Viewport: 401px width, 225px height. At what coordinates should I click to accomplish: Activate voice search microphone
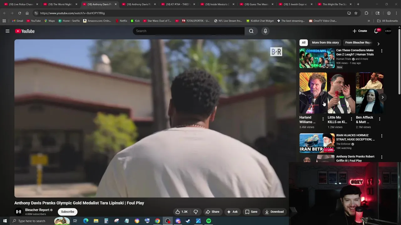[265, 31]
